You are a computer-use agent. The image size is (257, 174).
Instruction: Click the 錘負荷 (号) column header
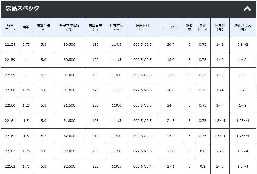(x=220, y=27)
